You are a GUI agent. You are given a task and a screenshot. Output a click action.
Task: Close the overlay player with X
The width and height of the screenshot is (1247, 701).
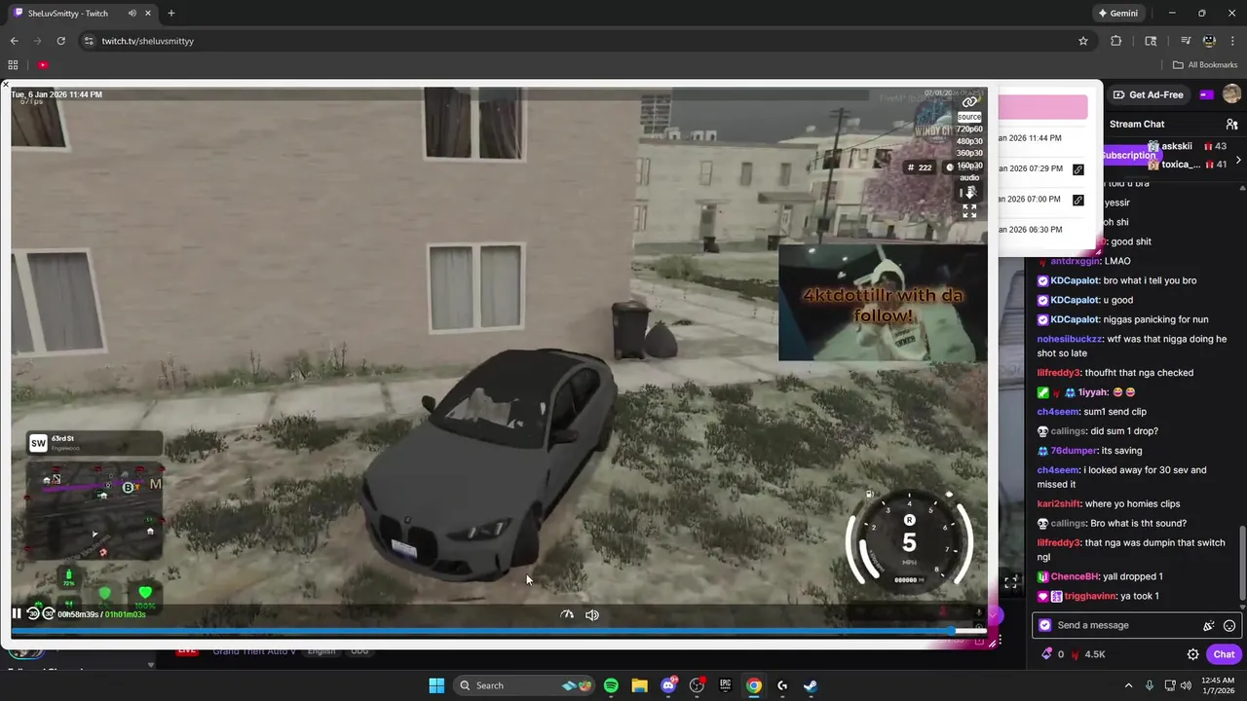[x=5, y=85]
